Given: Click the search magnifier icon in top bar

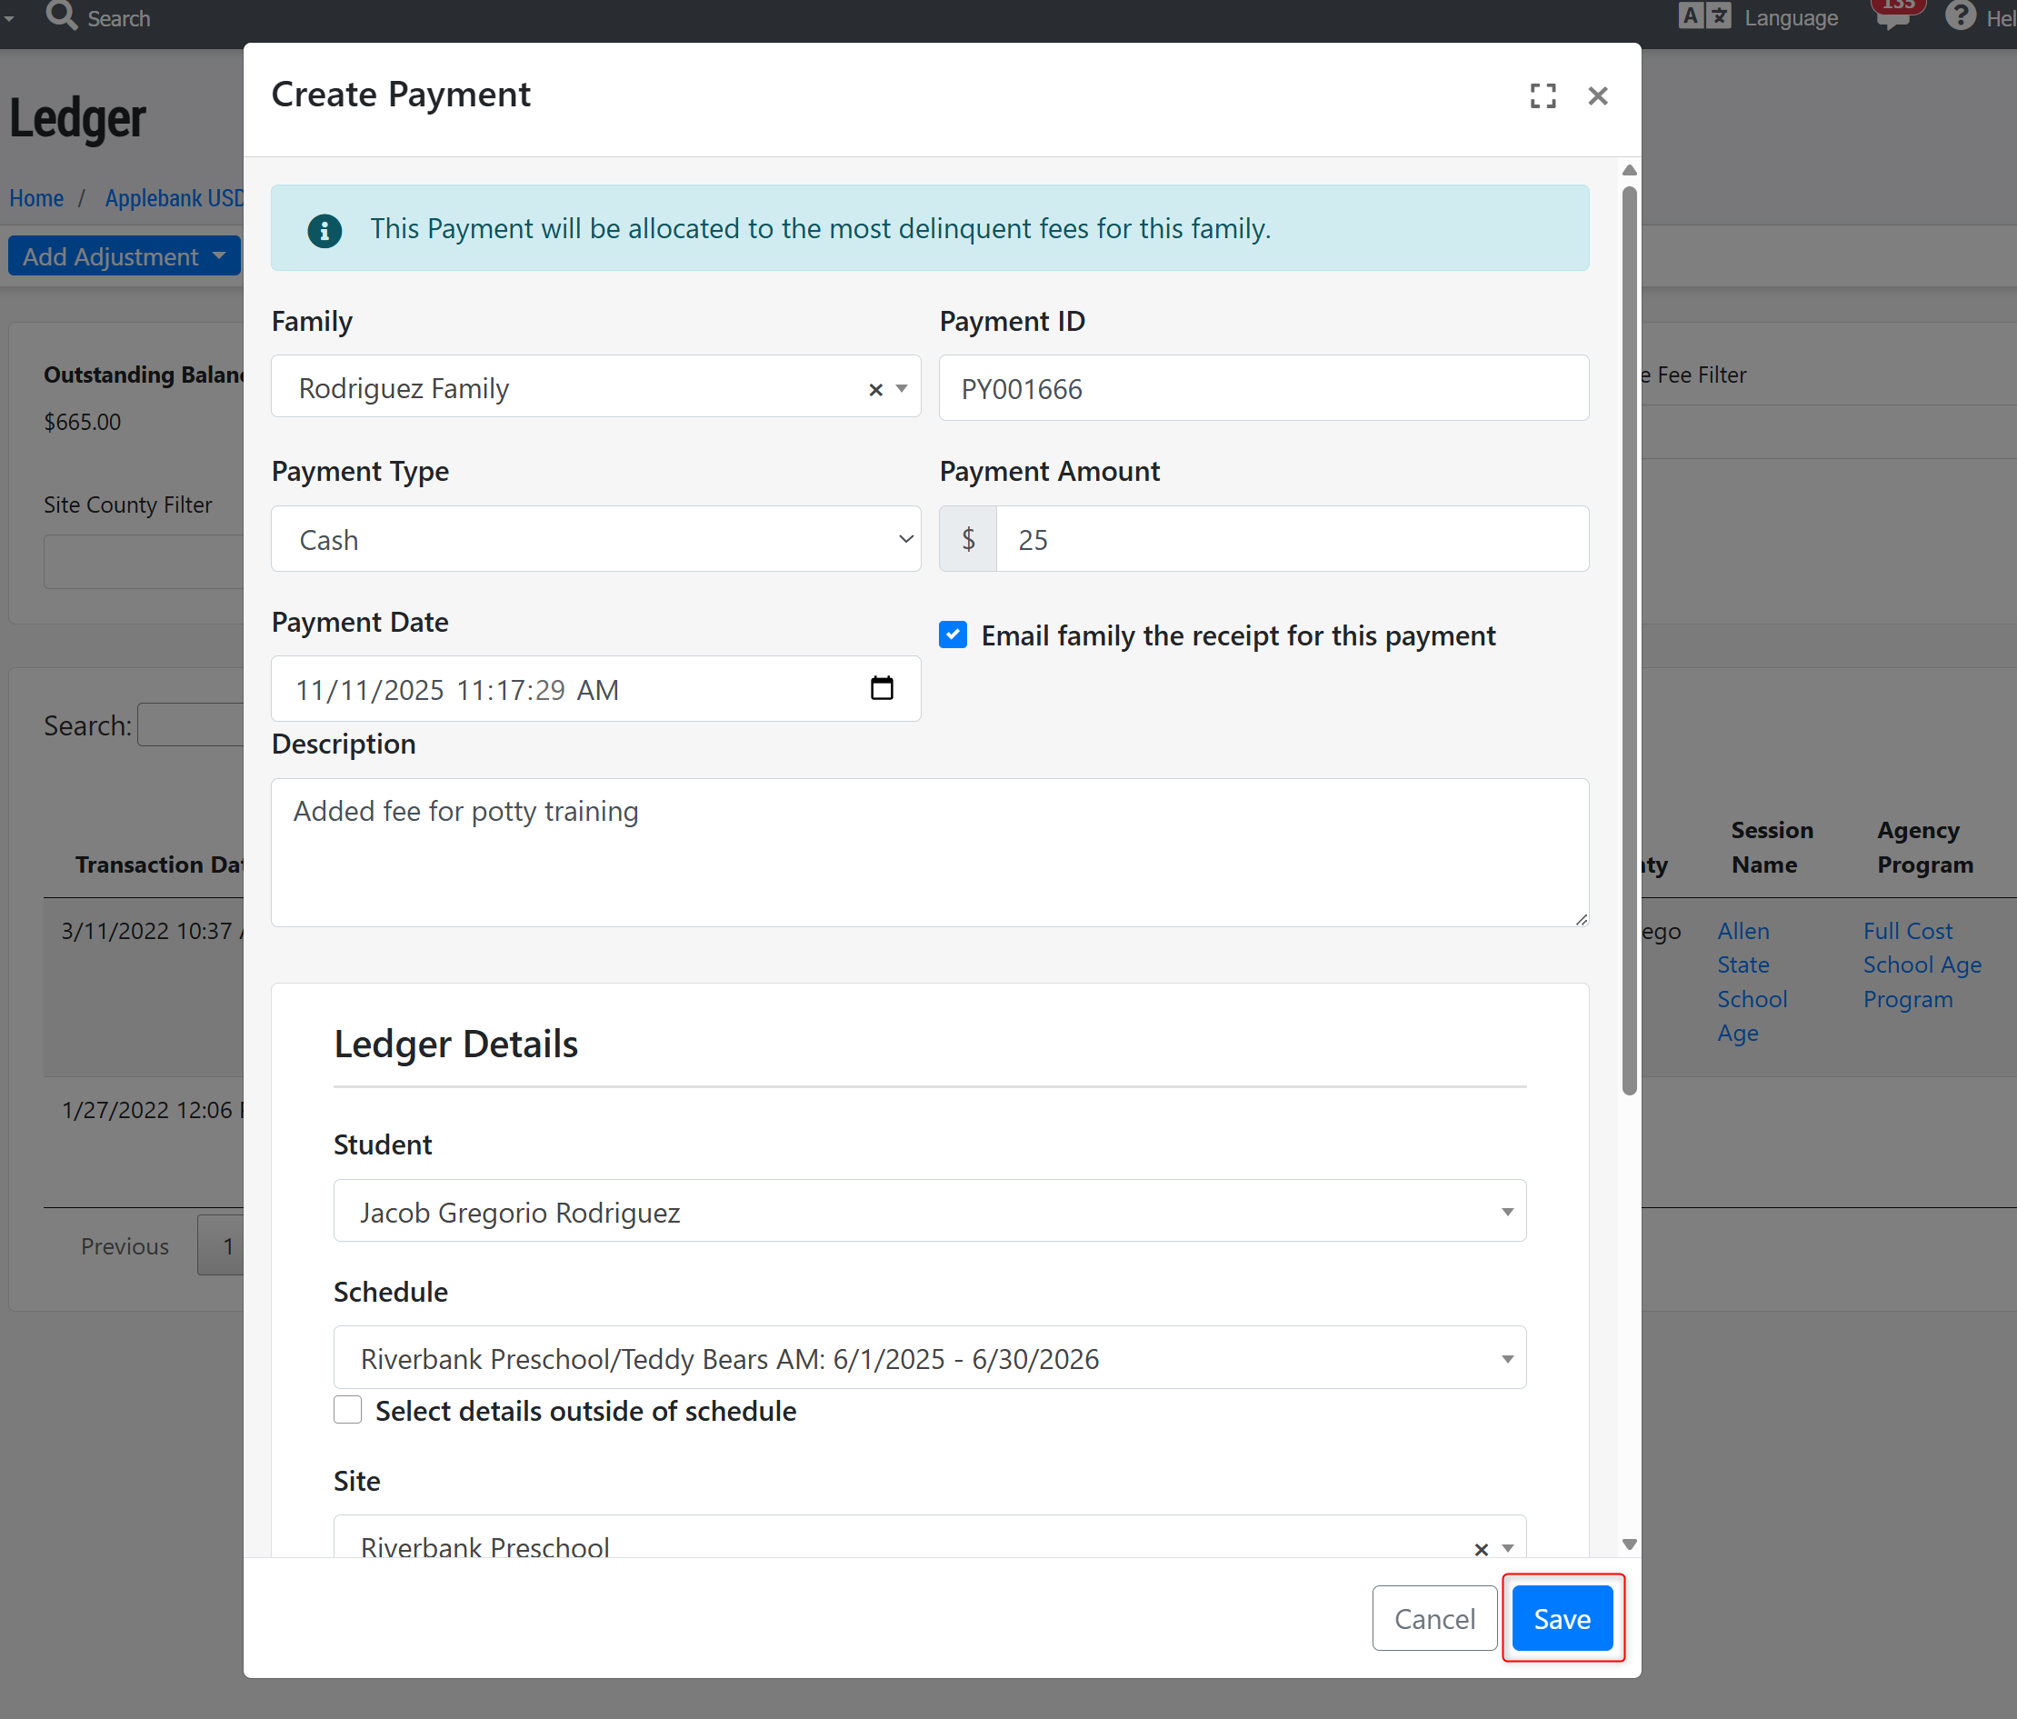Looking at the screenshot, I should point(61,16).
